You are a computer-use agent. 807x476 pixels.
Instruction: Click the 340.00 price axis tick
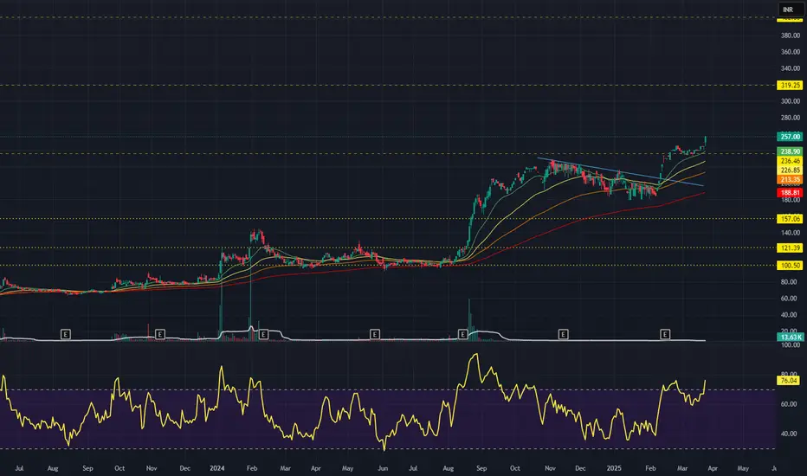coord(790,68)
